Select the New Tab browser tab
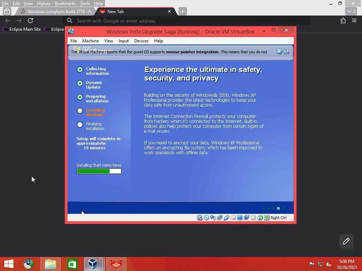Viewport: 362px width, 271px height. tap(134, 12)
